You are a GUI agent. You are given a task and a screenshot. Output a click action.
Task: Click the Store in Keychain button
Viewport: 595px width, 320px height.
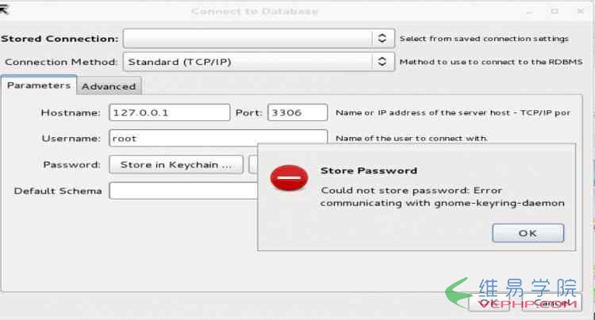coord(176,165)
